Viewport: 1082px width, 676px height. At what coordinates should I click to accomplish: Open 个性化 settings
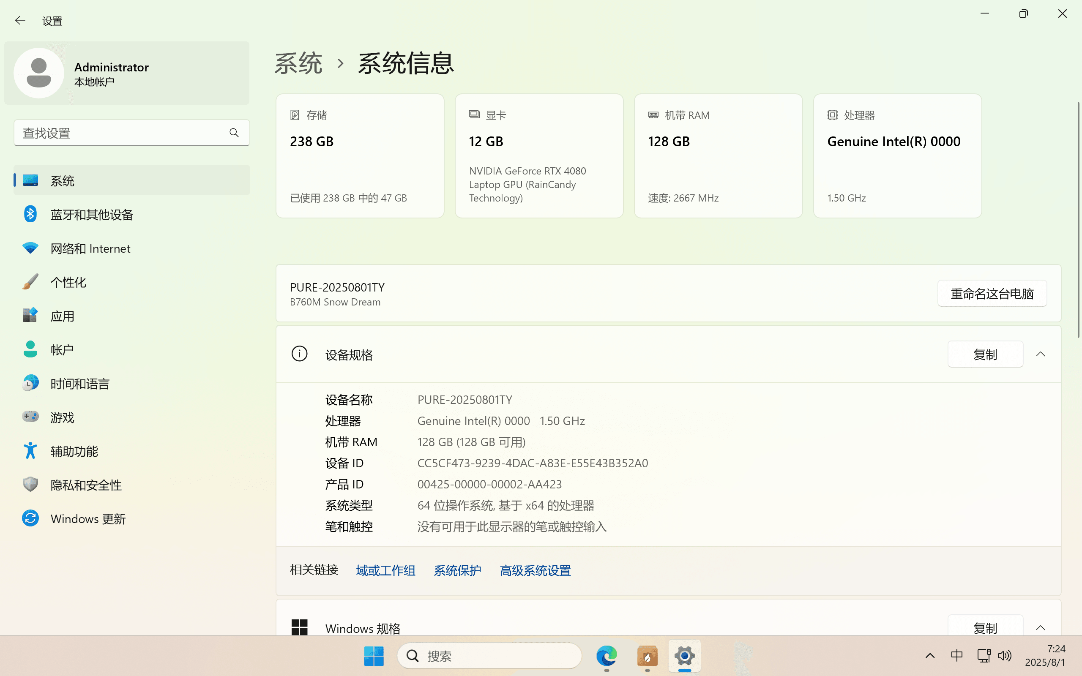click(132, 282)
